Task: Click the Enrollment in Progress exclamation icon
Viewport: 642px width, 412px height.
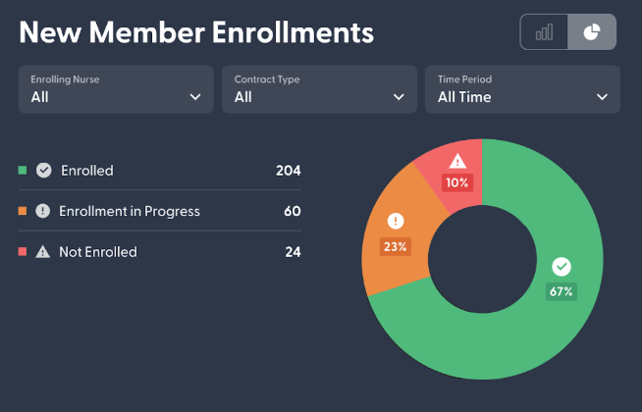Action: [43, 211]
